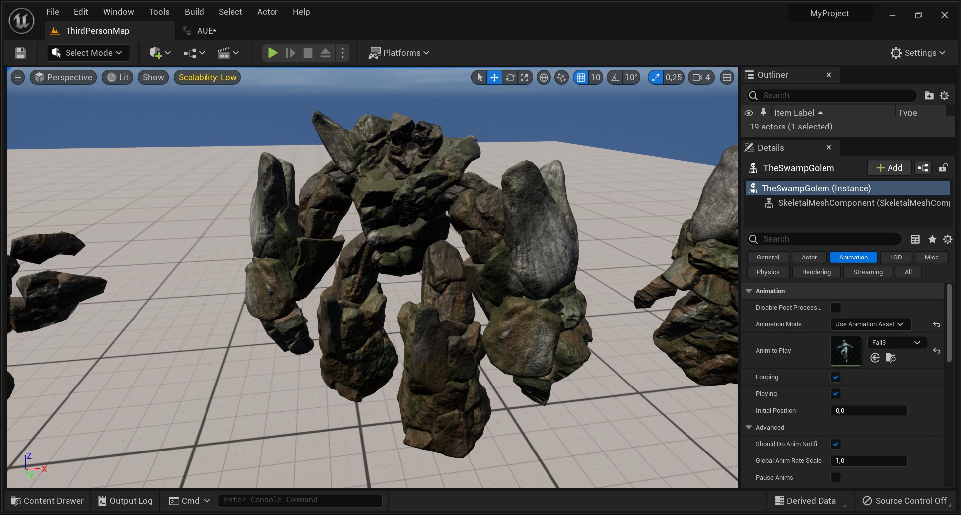961x515 pixels.
Task: Open the Build menu
Action: 194,12
